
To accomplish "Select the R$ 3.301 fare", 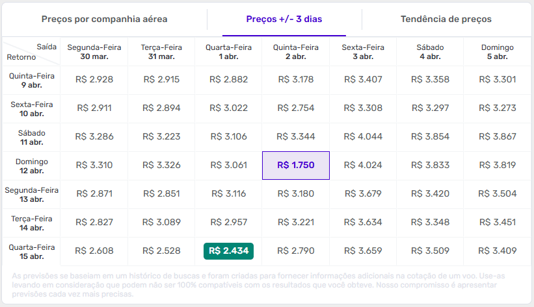I will [498, 80].
